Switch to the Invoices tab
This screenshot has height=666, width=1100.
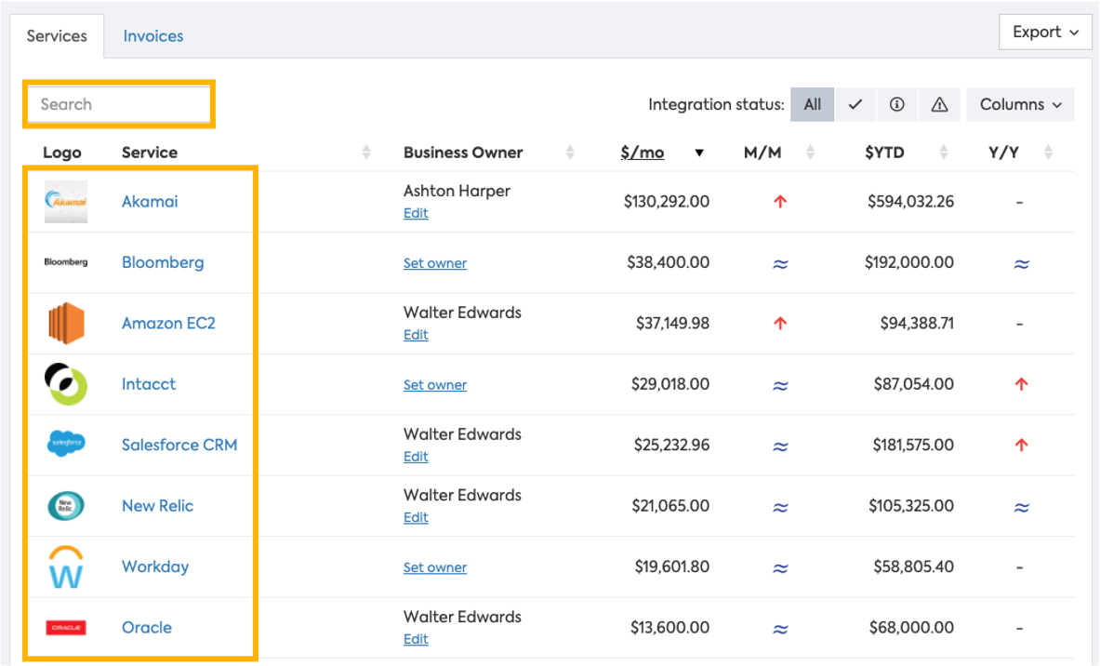(x=152, y=35)
